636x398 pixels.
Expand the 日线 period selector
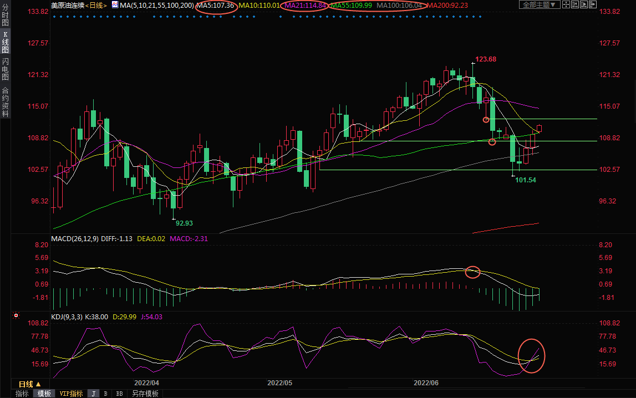(30, 384)
